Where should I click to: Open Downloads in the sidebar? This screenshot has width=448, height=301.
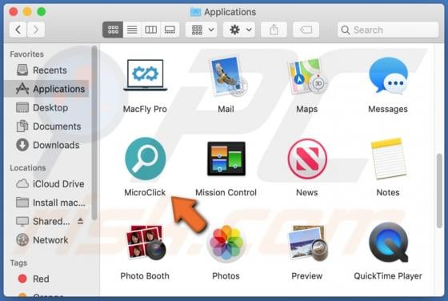47,145
